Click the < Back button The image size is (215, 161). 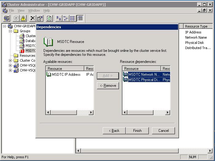click(x=114, y=131)
